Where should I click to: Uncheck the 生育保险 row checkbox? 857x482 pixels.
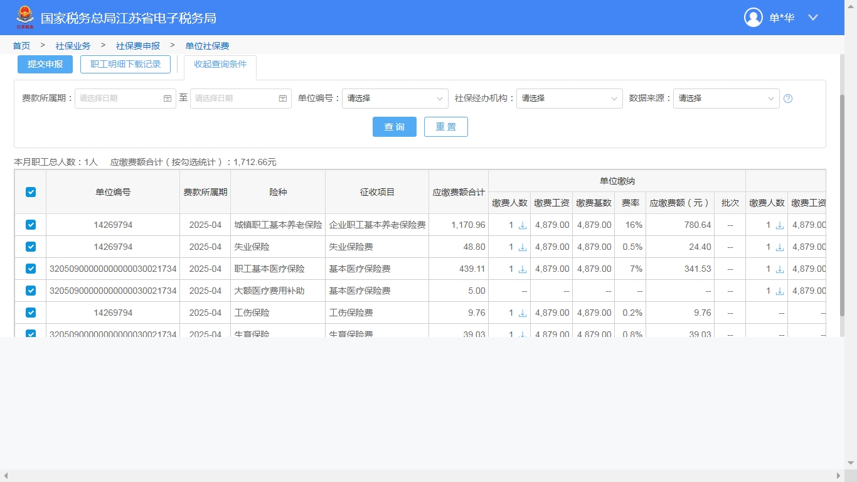click(31, 333)
